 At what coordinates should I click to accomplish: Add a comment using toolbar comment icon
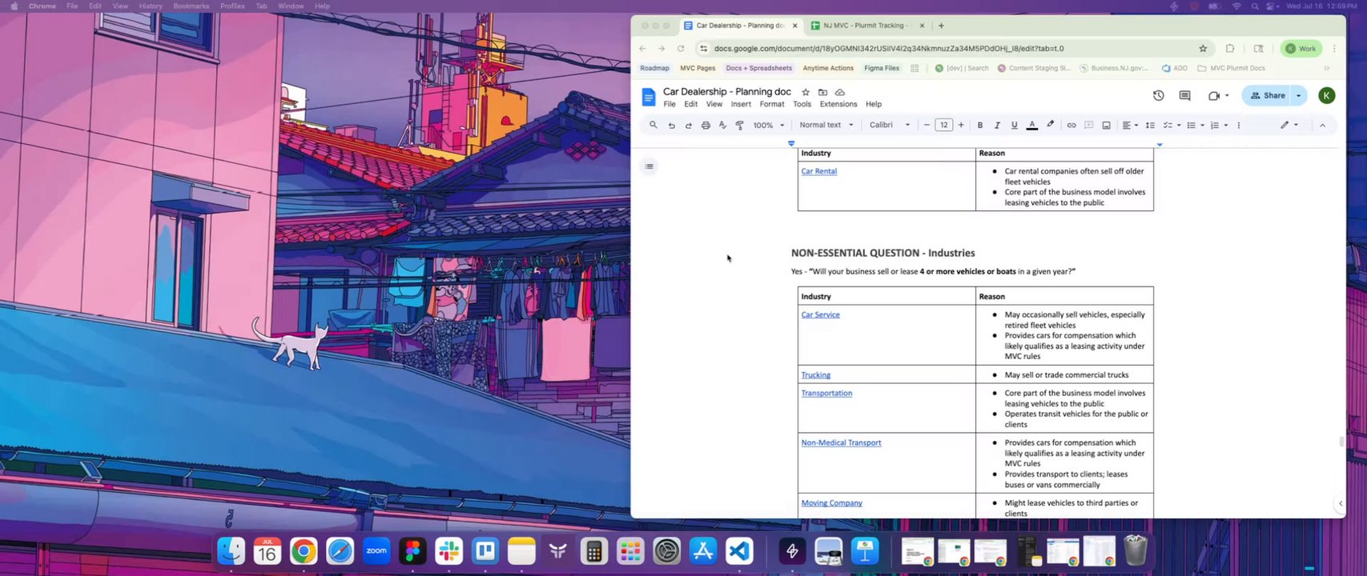click(1089, 125)
